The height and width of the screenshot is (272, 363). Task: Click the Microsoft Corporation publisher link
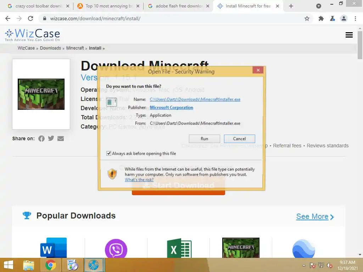point(171,108)
